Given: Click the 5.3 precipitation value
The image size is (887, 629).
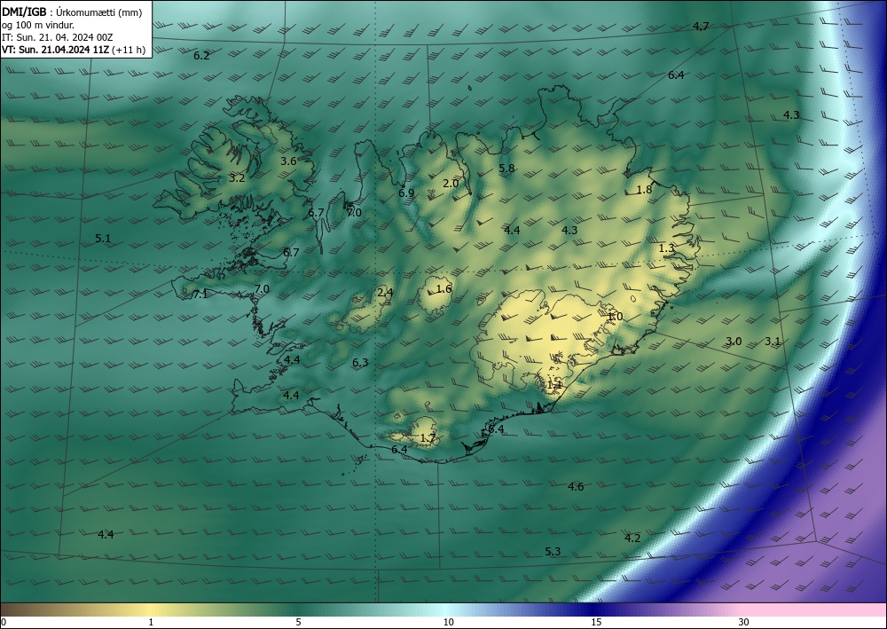Looking at the screenshot, I should 553,552.
